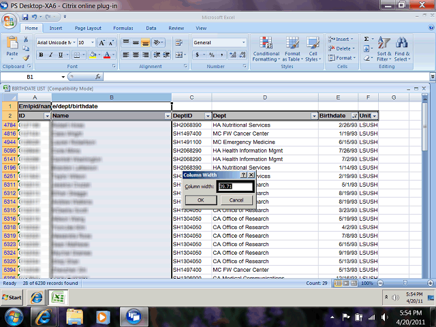This screenshot has width=436, height=327.
Task: Open the font name dropdown
Action: [x=74, y=42]
